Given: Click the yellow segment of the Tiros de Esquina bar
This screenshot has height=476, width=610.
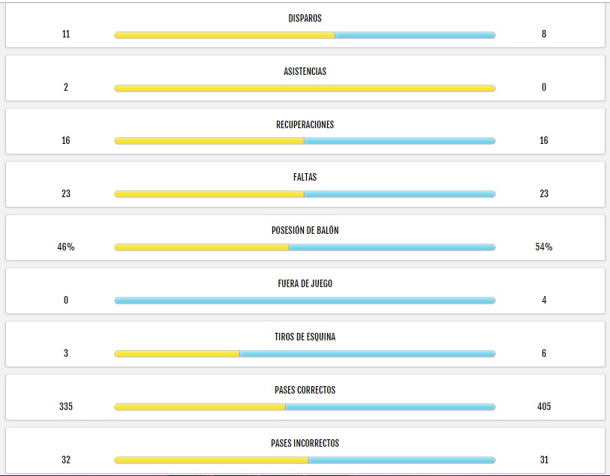Looking at the screenshot, I should [176, 354].
